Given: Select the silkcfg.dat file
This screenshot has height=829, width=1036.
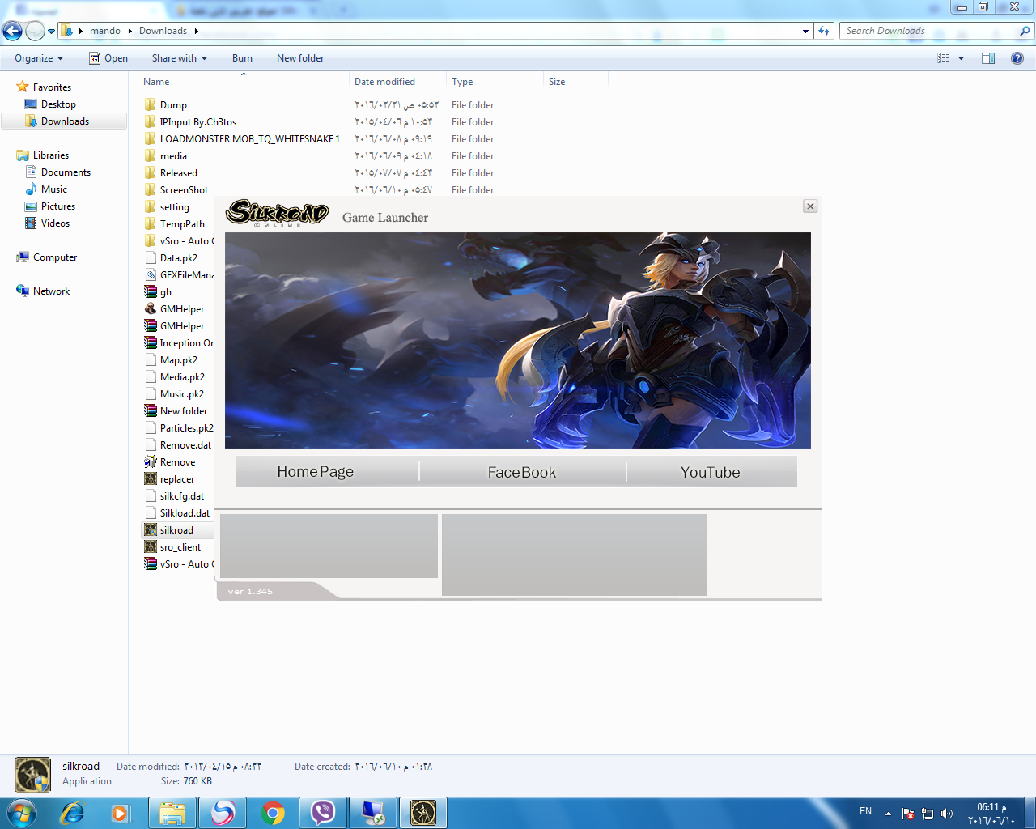Looking at the screenshot, I should [x=181, y=496].
